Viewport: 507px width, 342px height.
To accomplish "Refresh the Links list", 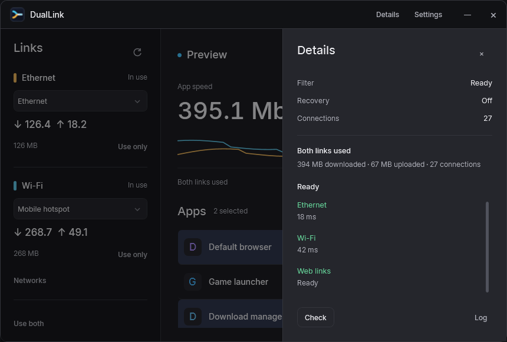I will click(x=137, y=52).
